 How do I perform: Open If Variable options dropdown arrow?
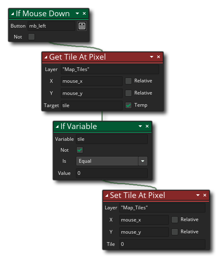[x=140, y=126]
